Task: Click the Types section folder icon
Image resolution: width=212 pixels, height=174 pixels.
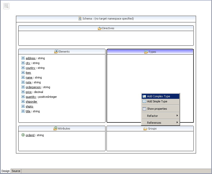Action: click(146, 52)
